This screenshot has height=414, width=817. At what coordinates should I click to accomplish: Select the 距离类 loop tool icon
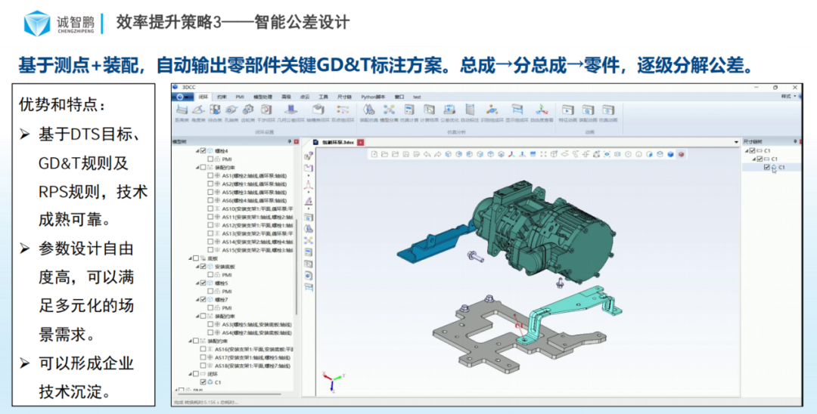pos(182,110)
